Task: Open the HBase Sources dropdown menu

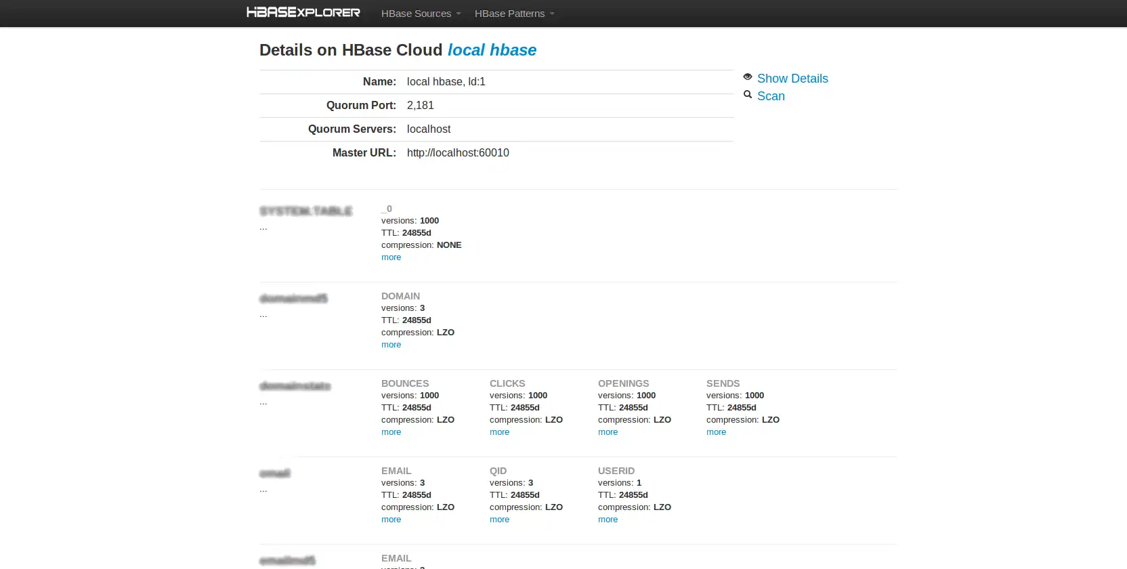Action: pyautogui.click(x=421, y=14)
